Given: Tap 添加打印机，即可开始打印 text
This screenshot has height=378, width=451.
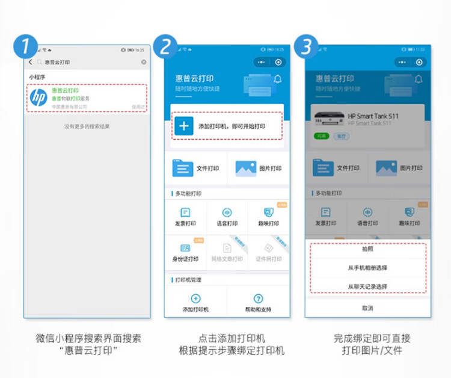Looking at the screenshot, I should (x=232, y=126).
